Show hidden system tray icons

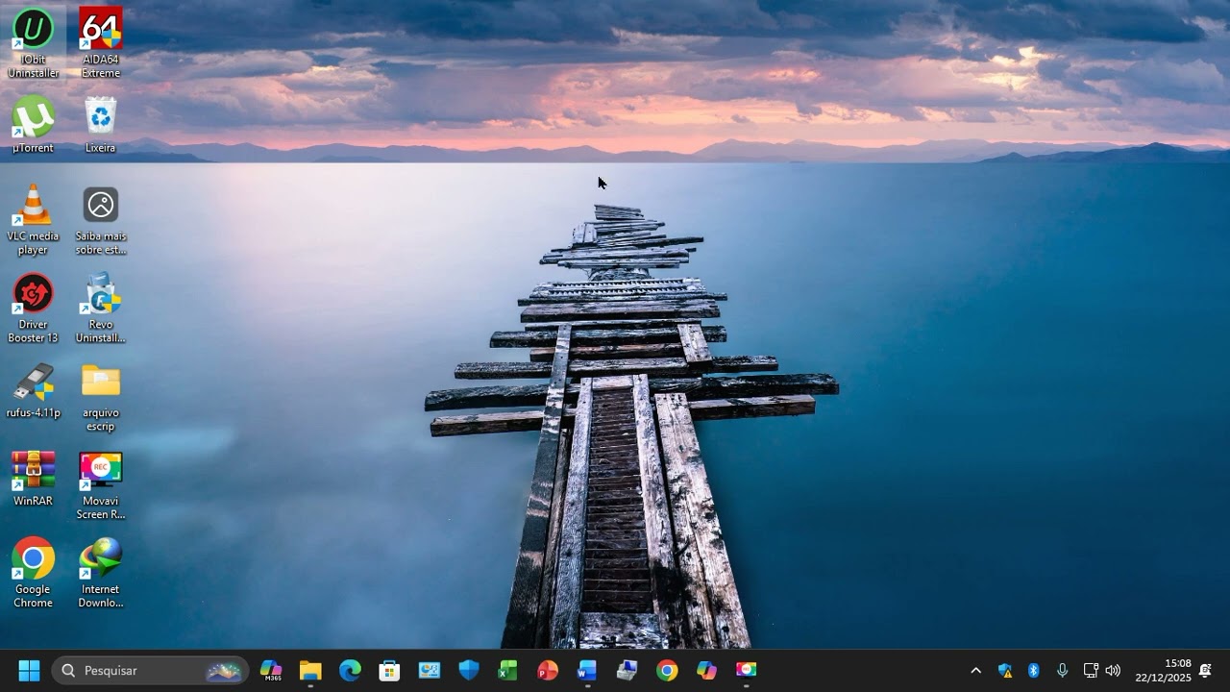coord(975,671)
